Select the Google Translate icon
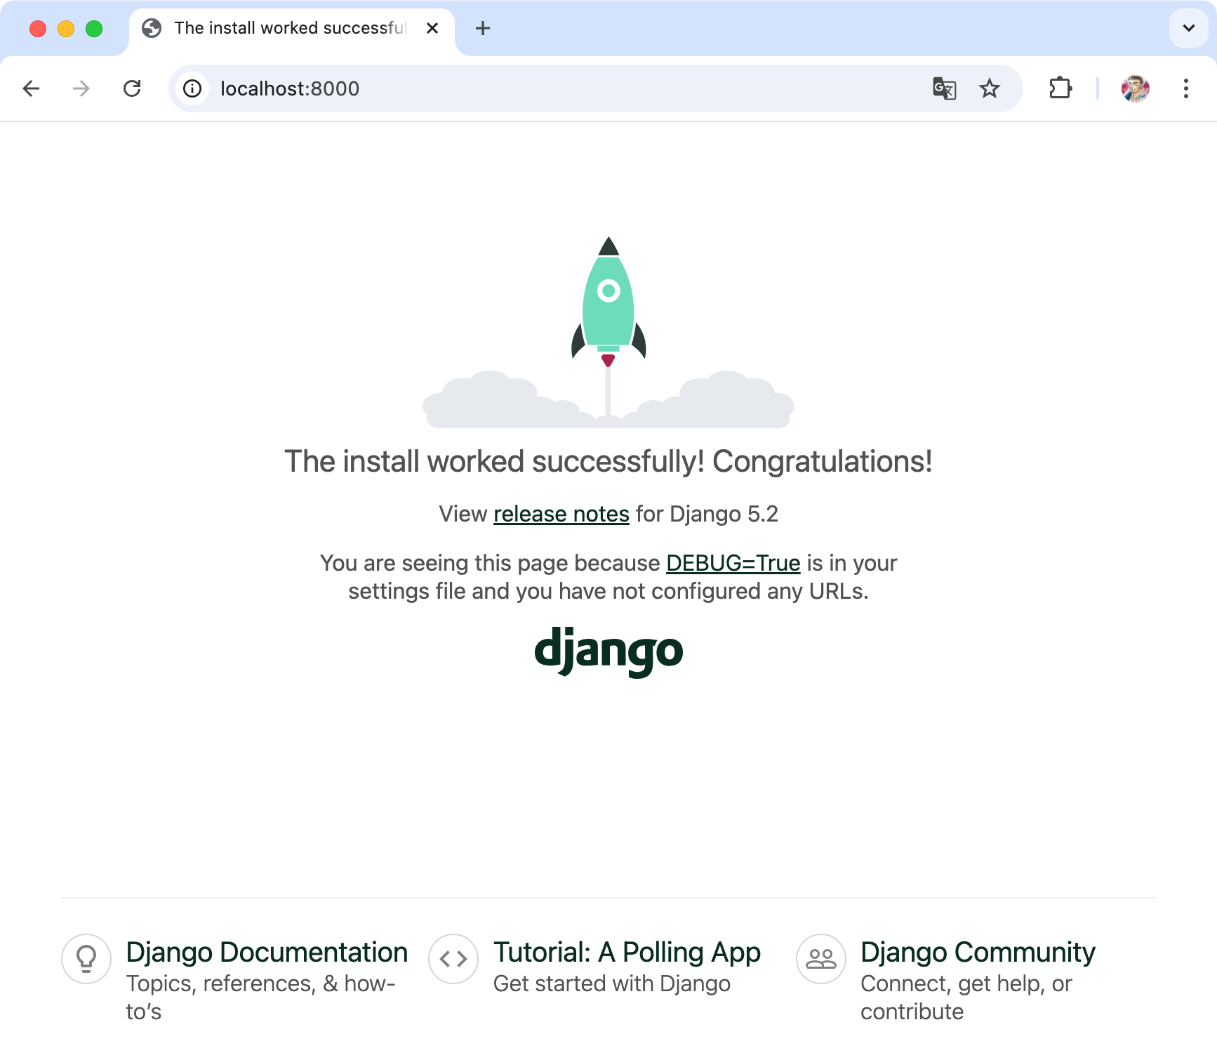The width and height of the screenshot is (1217, 1060). 943,88
